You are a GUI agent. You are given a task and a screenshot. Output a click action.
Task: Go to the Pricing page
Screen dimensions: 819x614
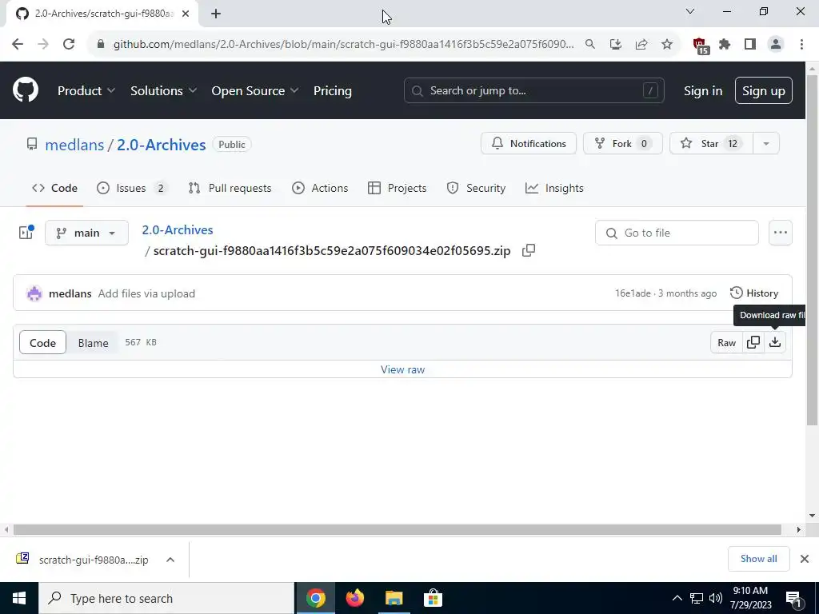click(x=332, y=90)
